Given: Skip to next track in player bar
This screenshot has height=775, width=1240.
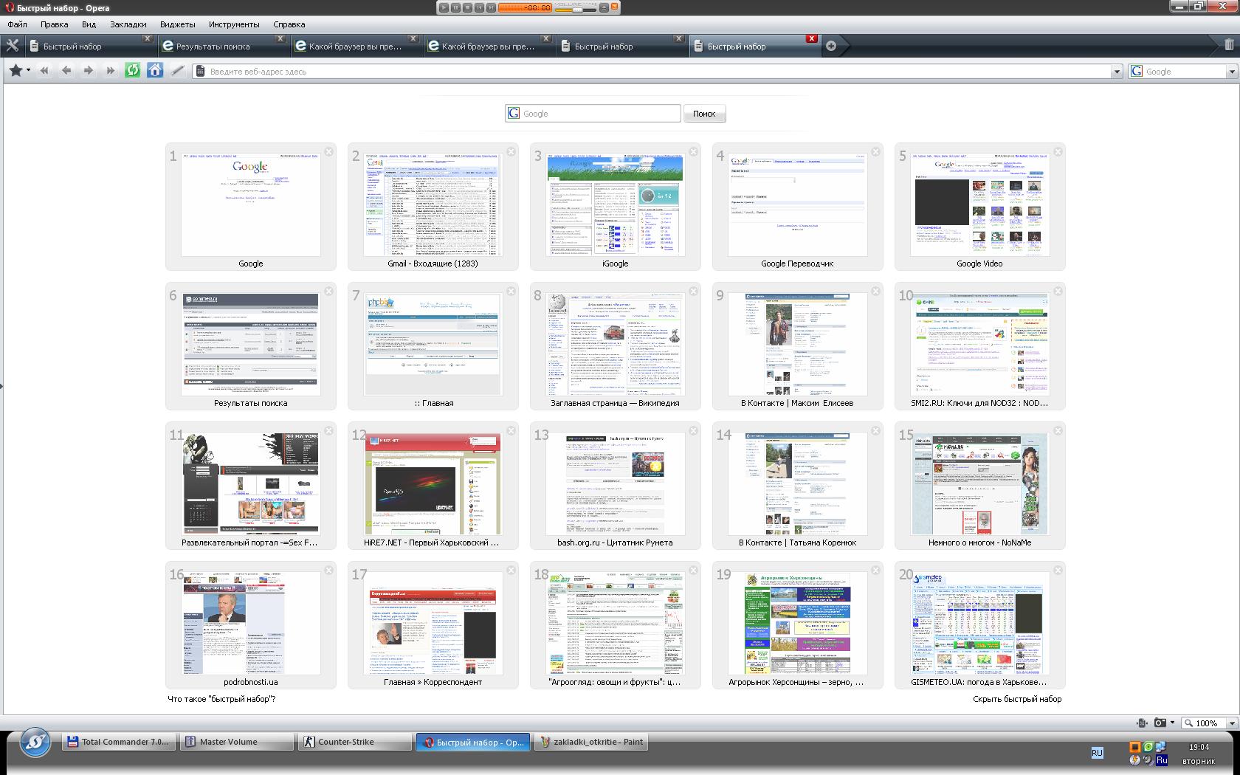Looking at the screenshot, I should (491, 7).
